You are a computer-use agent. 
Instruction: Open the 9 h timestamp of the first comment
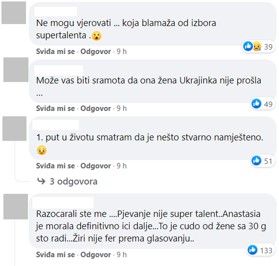pyautogui.click(x=122, y=51)
